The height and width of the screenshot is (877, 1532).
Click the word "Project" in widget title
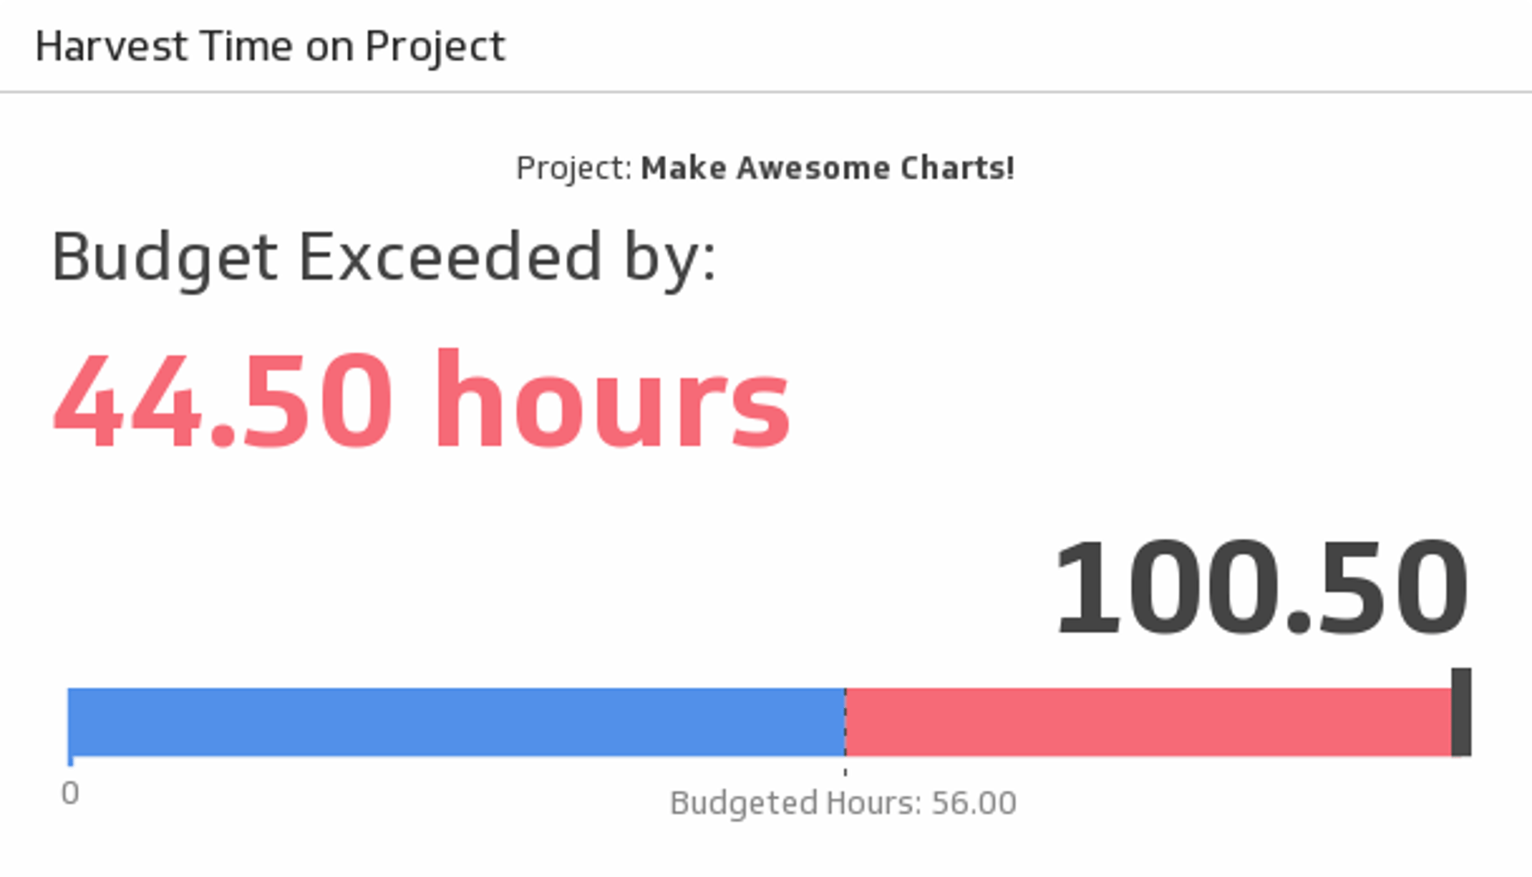pyautogui.click(x=435, y=46)
